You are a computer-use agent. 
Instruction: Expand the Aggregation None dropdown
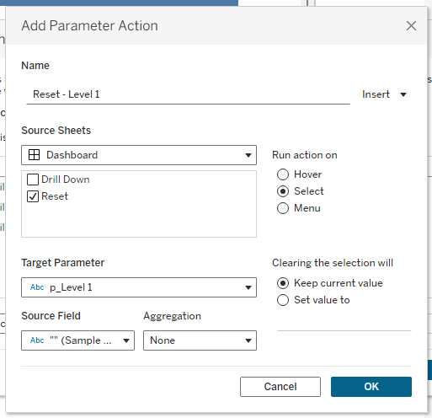[x=200, y=340]
